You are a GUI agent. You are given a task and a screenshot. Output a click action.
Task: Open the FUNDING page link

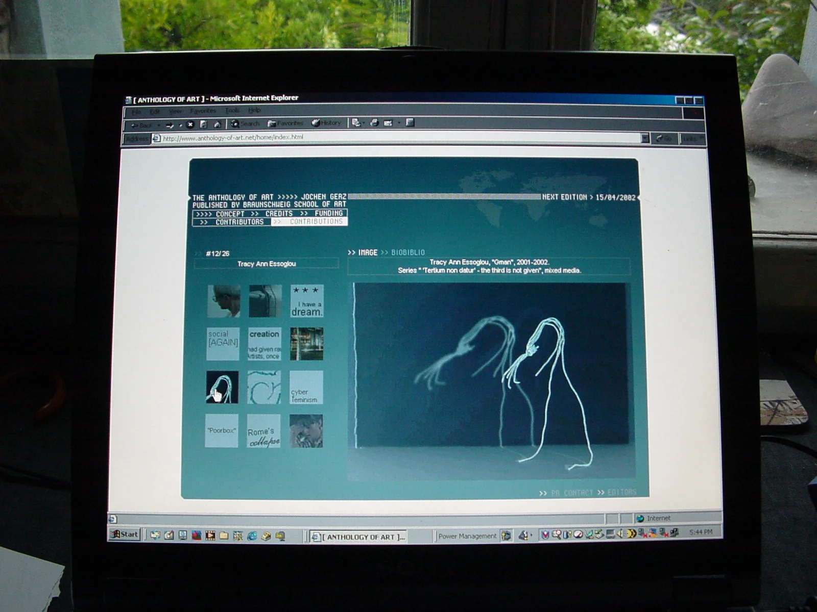(x=328, y=213)
